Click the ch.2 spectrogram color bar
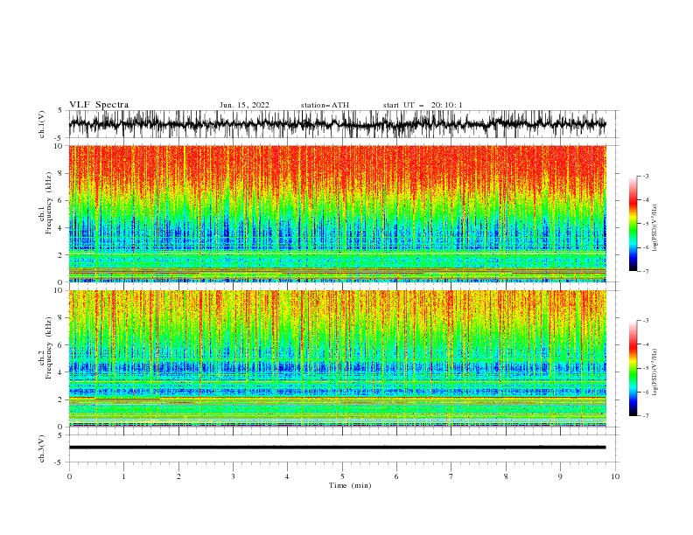Viewport: 693px width, 535px height. (633, 368)
